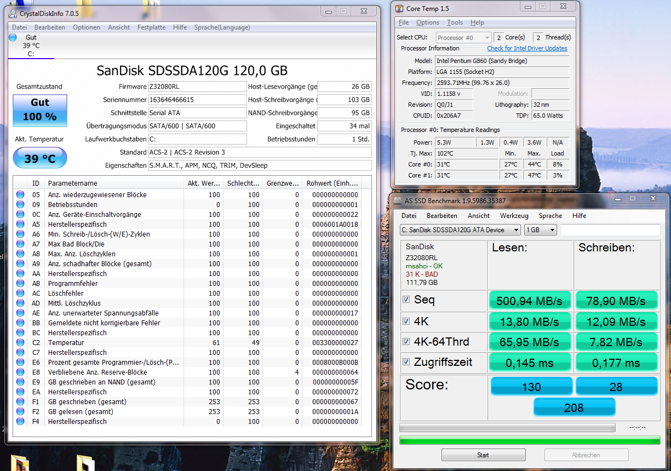The height and width of the screenshot is (471, 671).
Task: Toggle the 4K-64Thrd benchmark checkbox
Action: (406, 342)
